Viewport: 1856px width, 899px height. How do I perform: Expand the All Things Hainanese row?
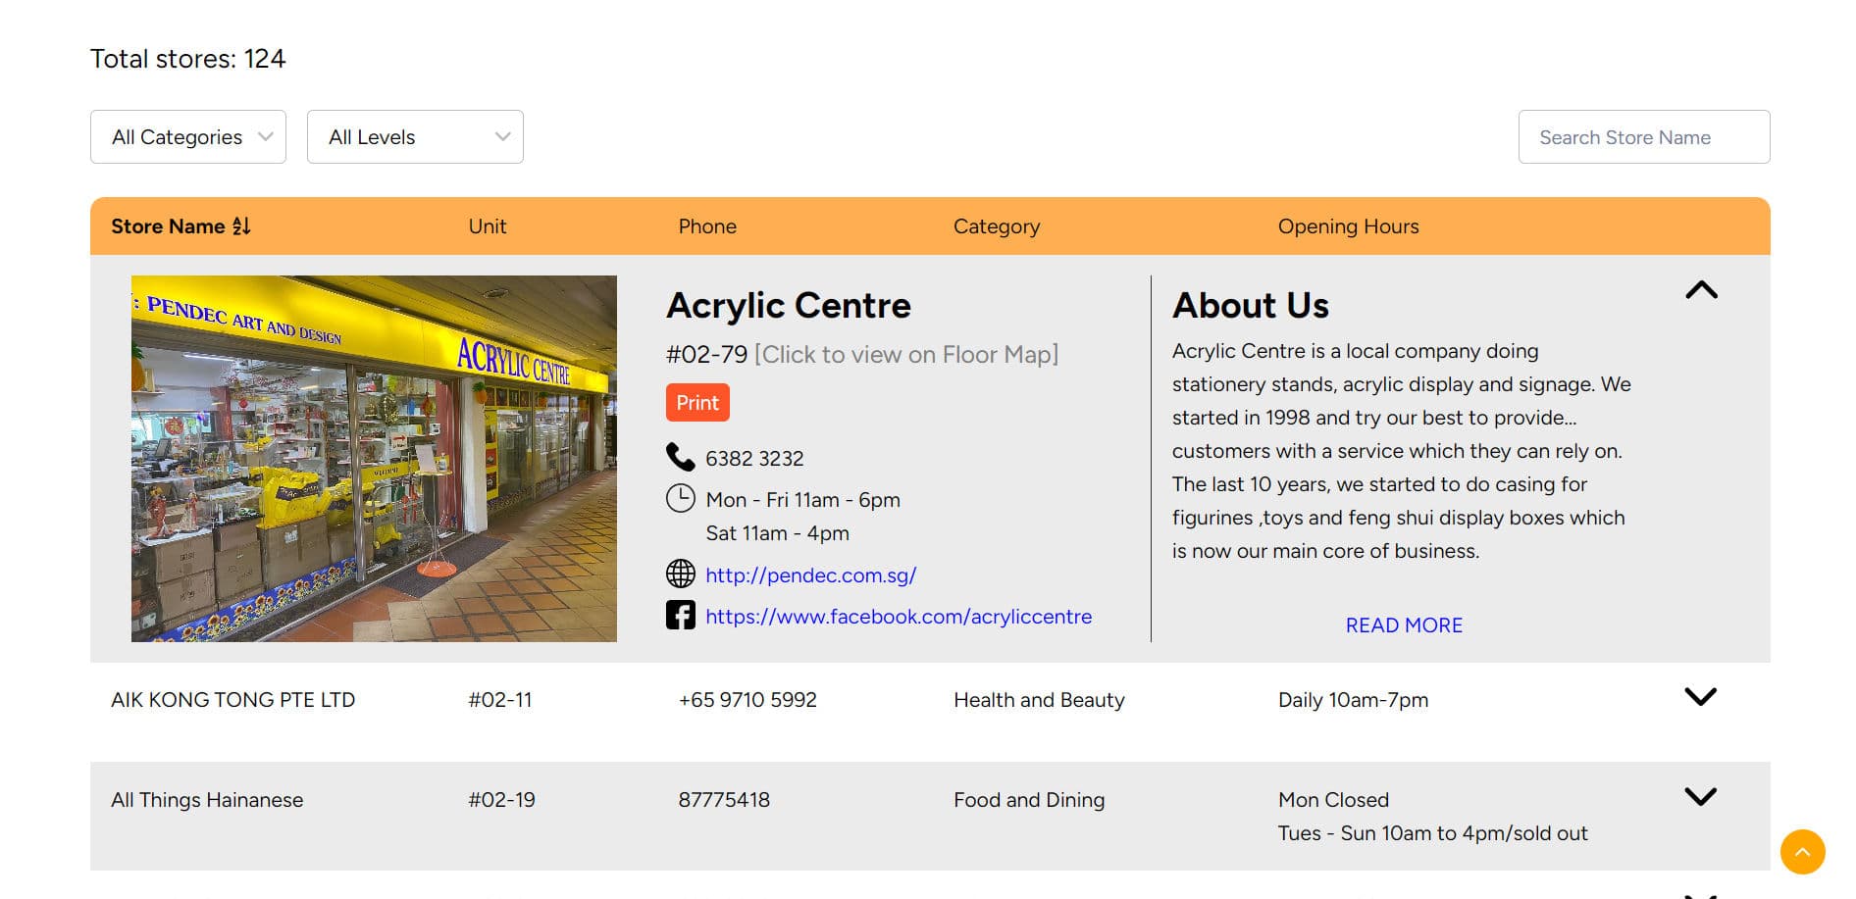[1700, 797]
